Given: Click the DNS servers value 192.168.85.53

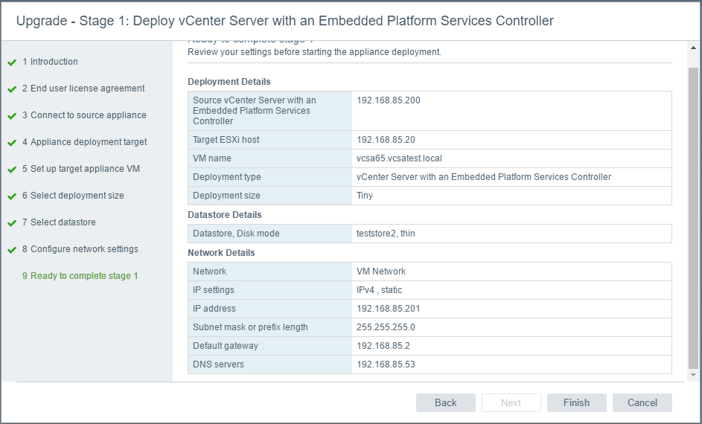Looking at the screenshot, I should point(386,364).
